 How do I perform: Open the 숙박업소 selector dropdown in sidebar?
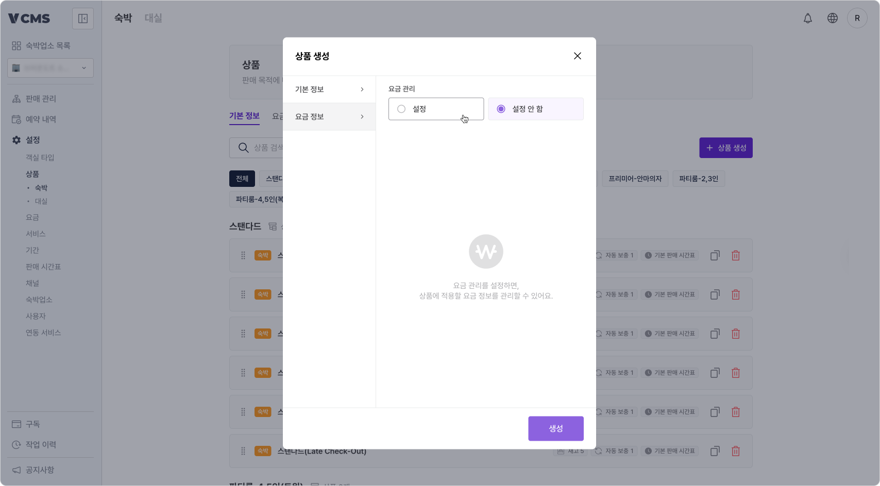coord(50,68)
